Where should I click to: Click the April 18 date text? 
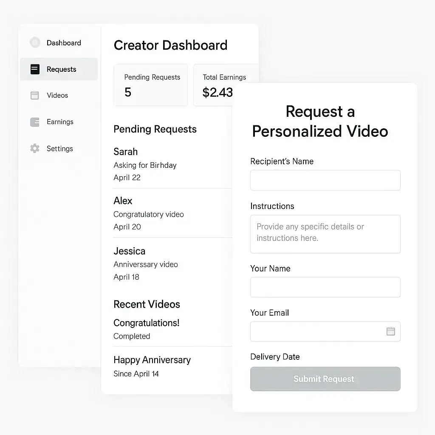[x=126, y=277]
